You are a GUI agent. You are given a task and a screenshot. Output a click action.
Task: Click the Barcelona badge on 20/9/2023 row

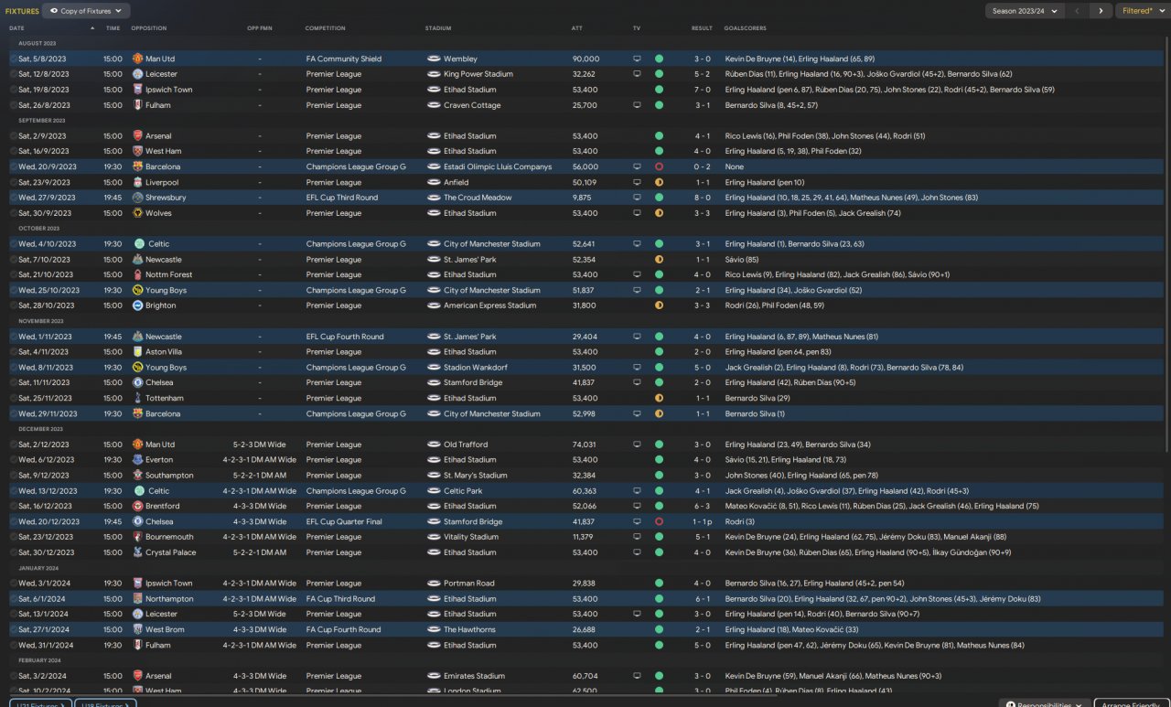pos(138,167)
